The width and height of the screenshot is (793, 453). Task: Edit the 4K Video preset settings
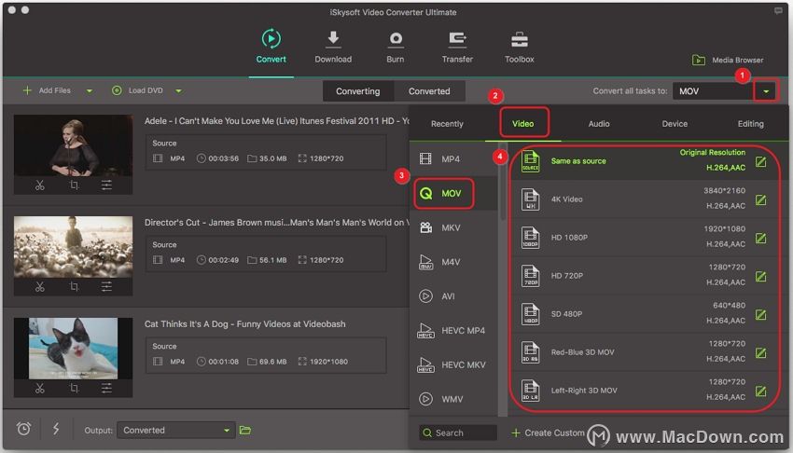coord(760,200)
